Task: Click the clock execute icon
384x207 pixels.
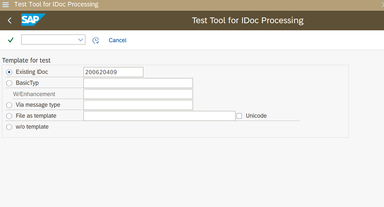Action: pos(96,40)
